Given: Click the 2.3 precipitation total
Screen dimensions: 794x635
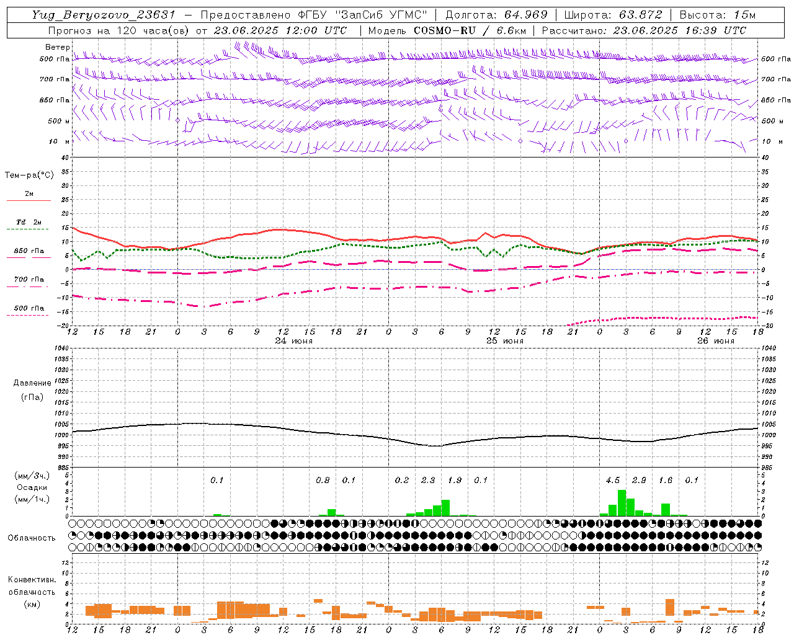Looking at the screenshot, I should pos(428,481).
